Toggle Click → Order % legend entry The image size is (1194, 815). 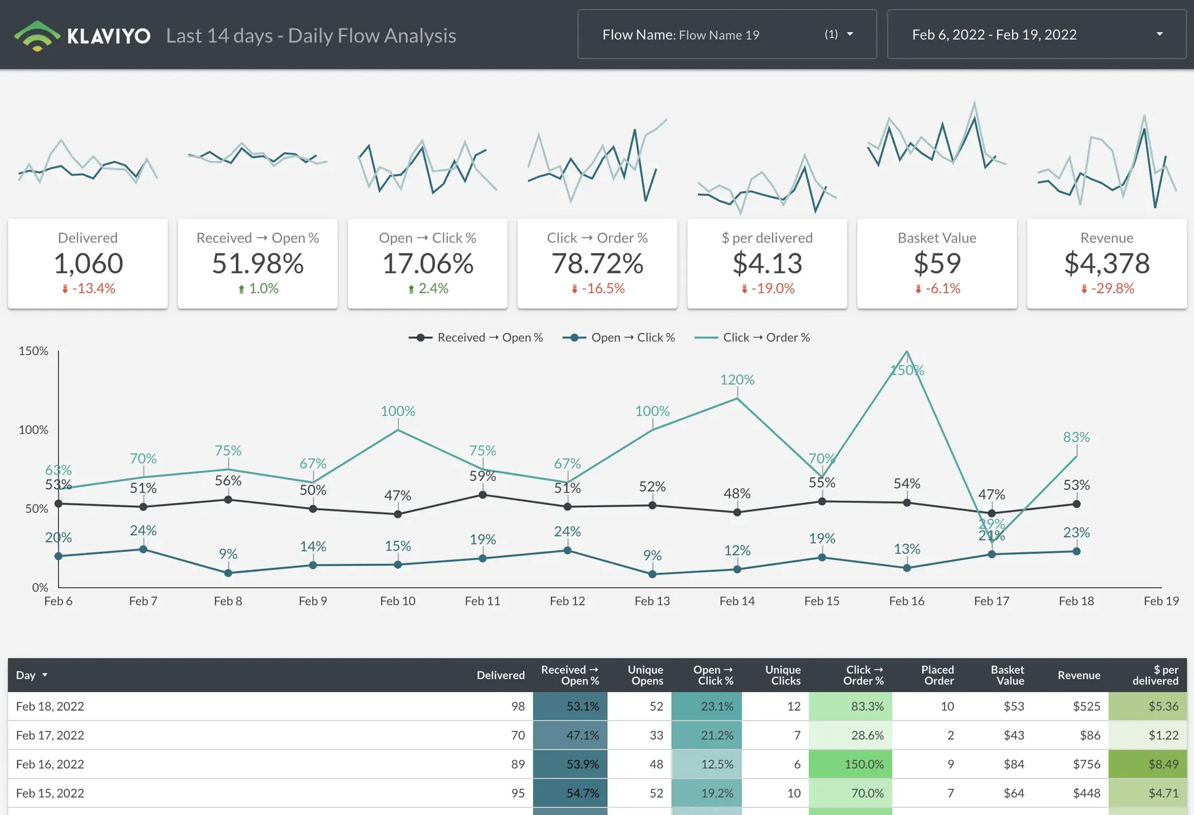pyautogui.click(x=752, y=338)
